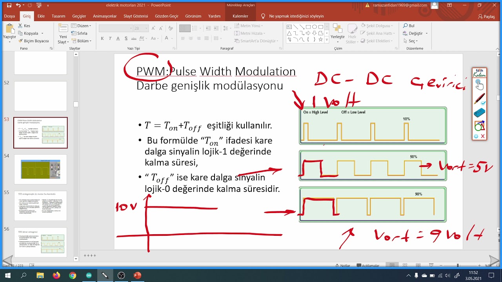Undo the last action
The width and height of the screenshot is (502, 282).
point(18,5)
